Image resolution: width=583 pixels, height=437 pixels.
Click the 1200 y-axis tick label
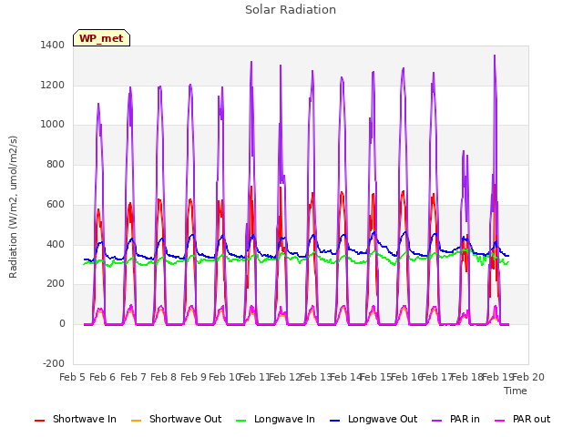[x=53, y=85]
